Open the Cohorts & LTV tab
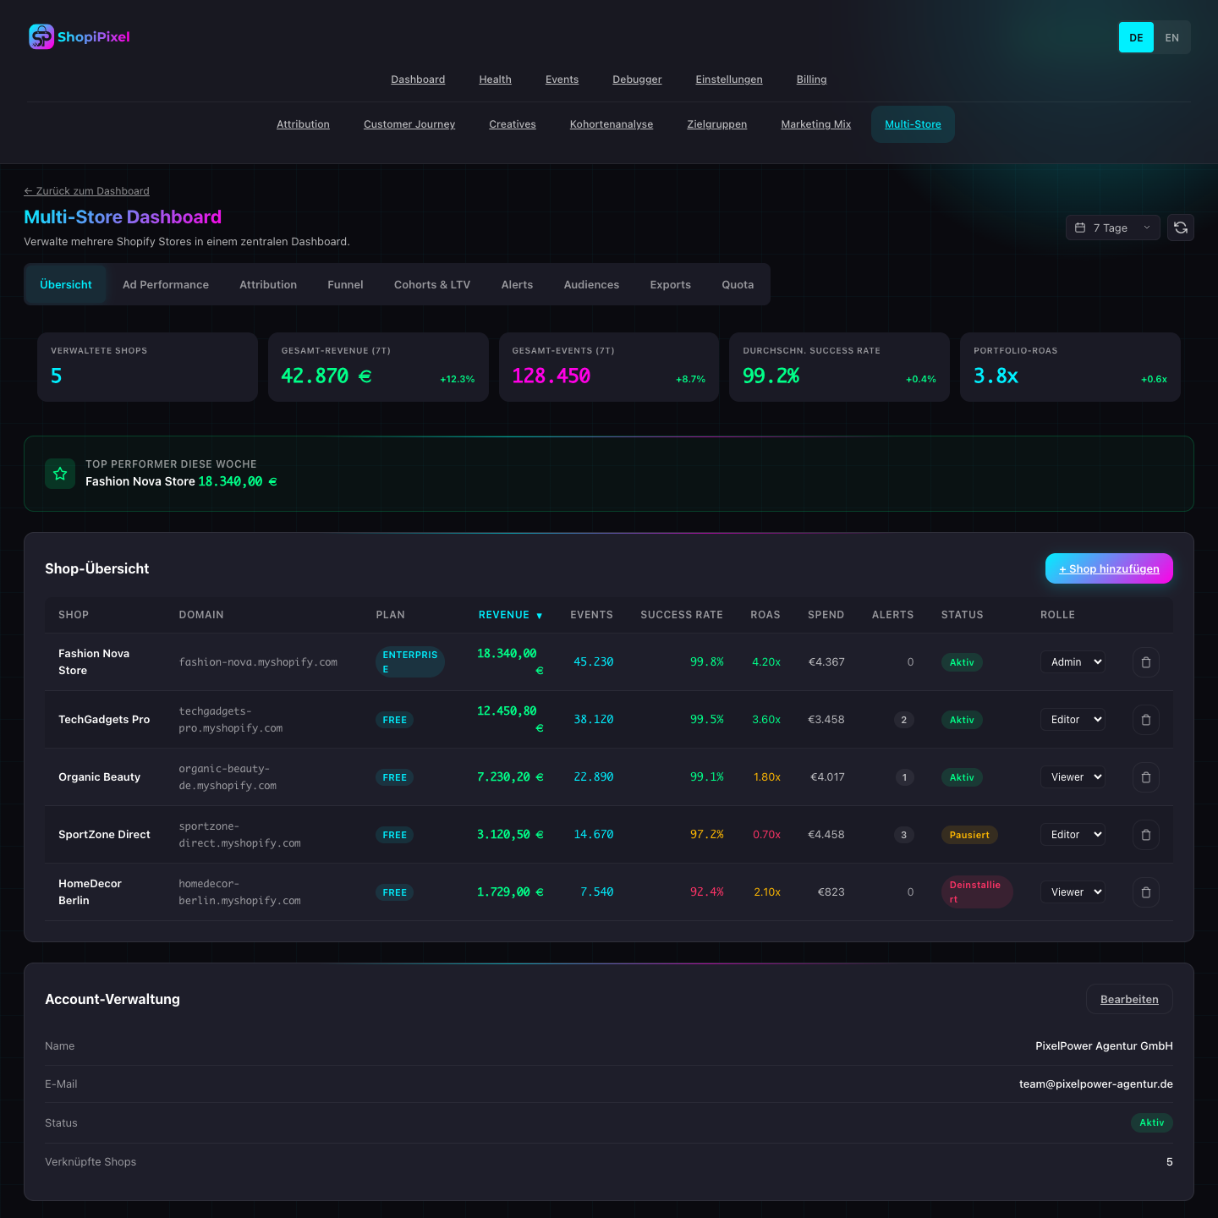This screenshot has width=1218, height=1218. click(432, 285)
